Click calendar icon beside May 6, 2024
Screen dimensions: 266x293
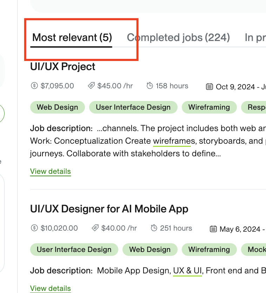tap(213, 229)
